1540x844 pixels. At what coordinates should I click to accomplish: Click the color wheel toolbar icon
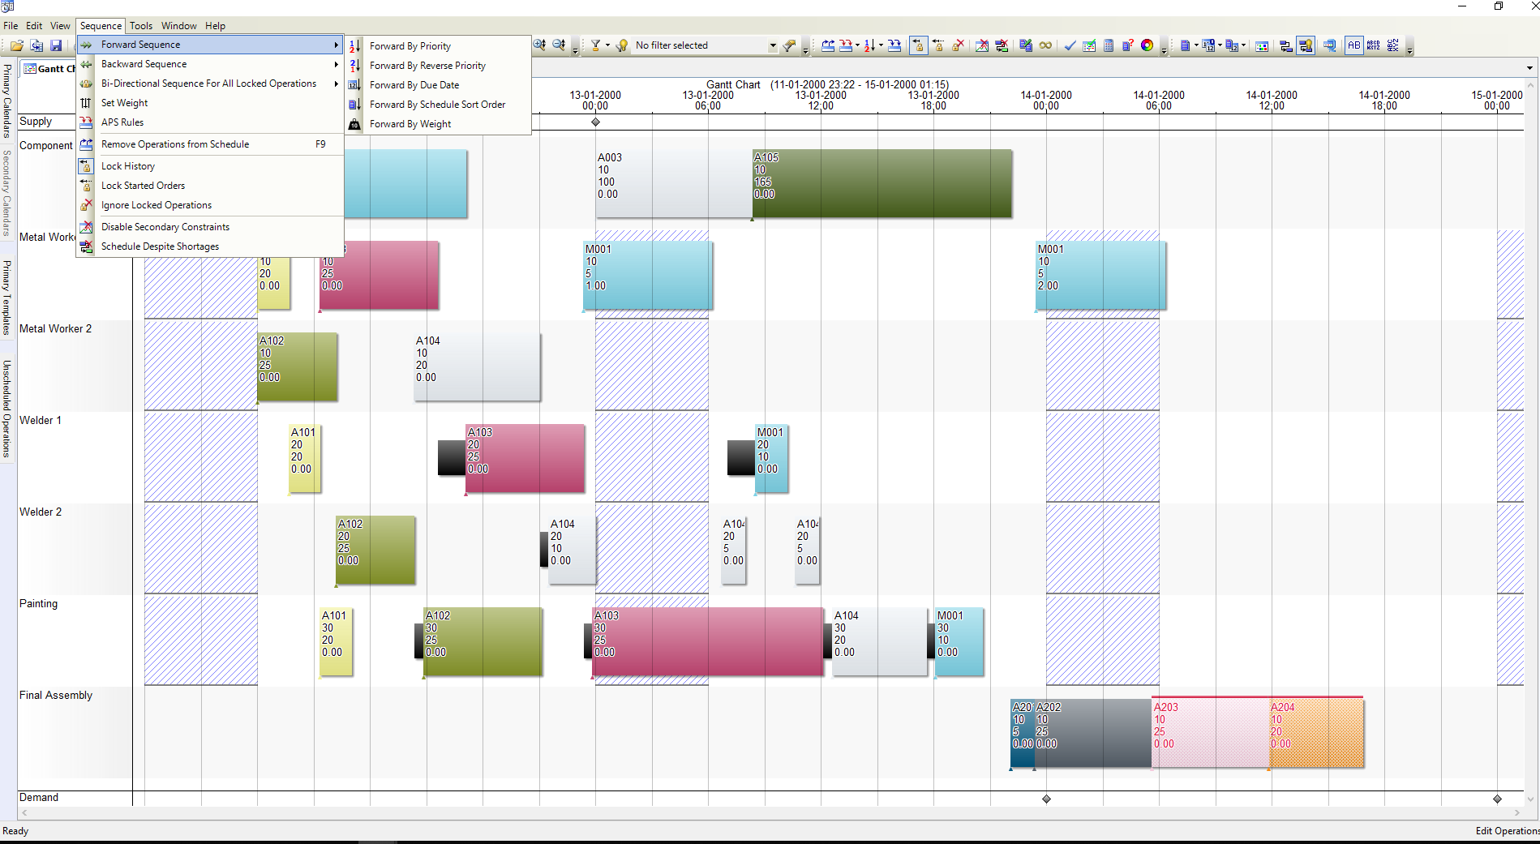click(x=1147, y=45)
